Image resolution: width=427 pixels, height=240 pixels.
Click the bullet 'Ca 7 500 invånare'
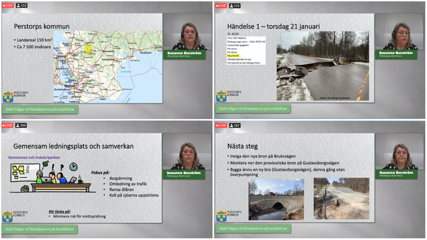[x=32, y=47]
